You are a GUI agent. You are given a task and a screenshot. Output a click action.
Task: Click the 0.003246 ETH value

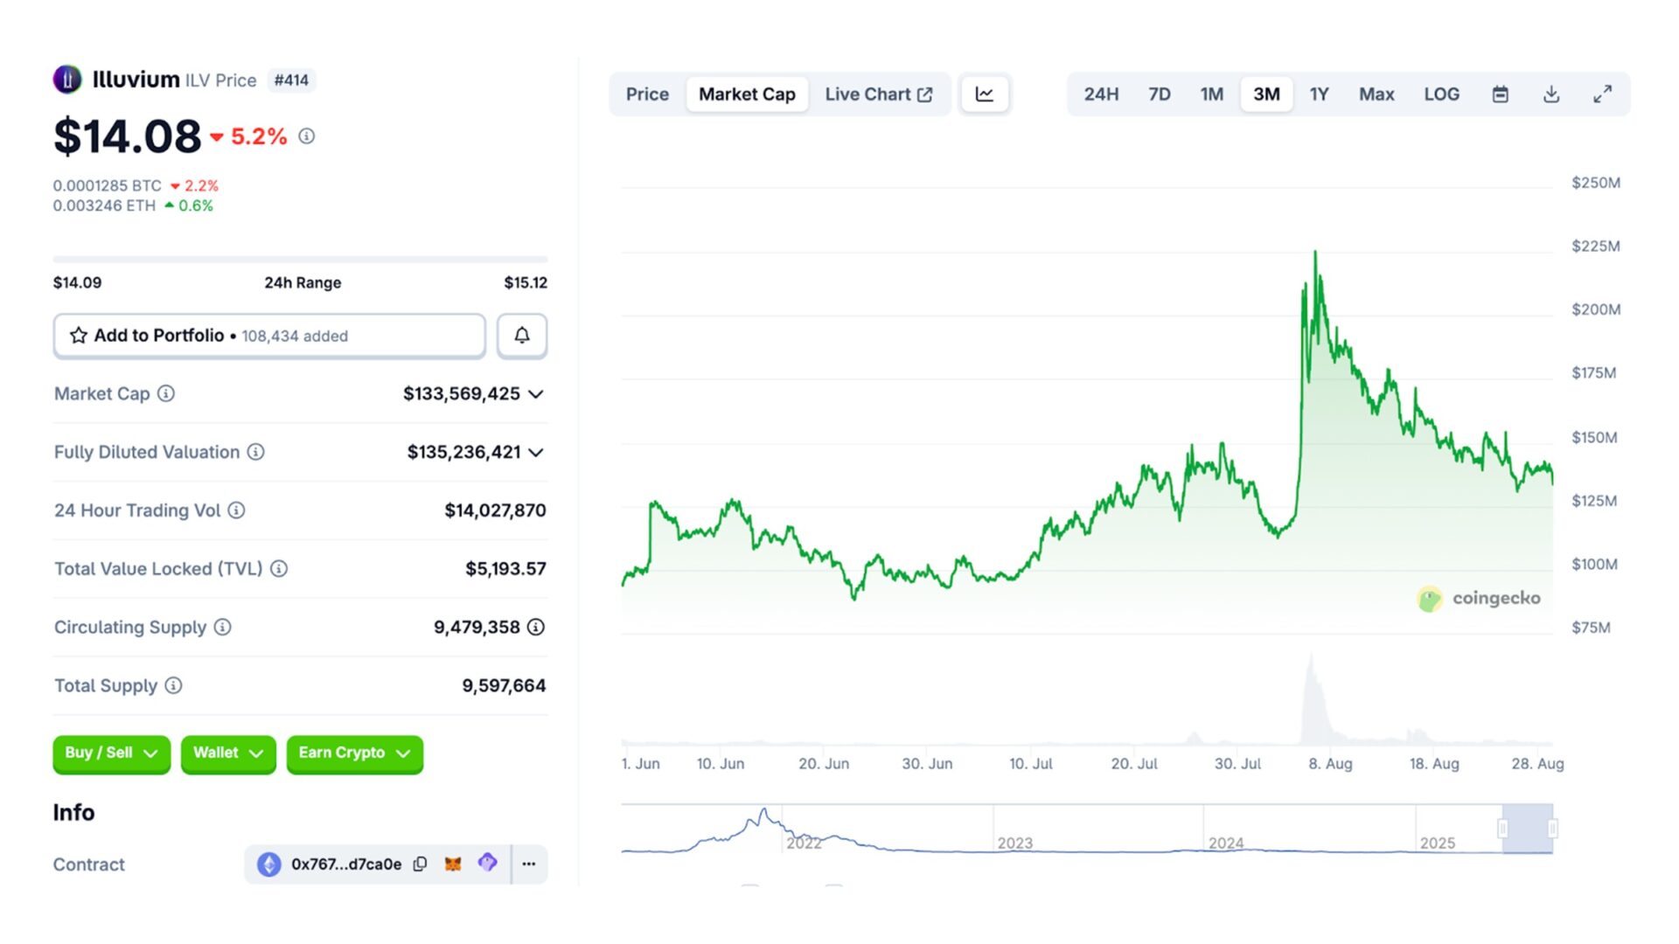(x=104, y=206)
